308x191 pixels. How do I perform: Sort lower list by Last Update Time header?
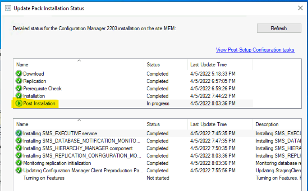[220, 124]
